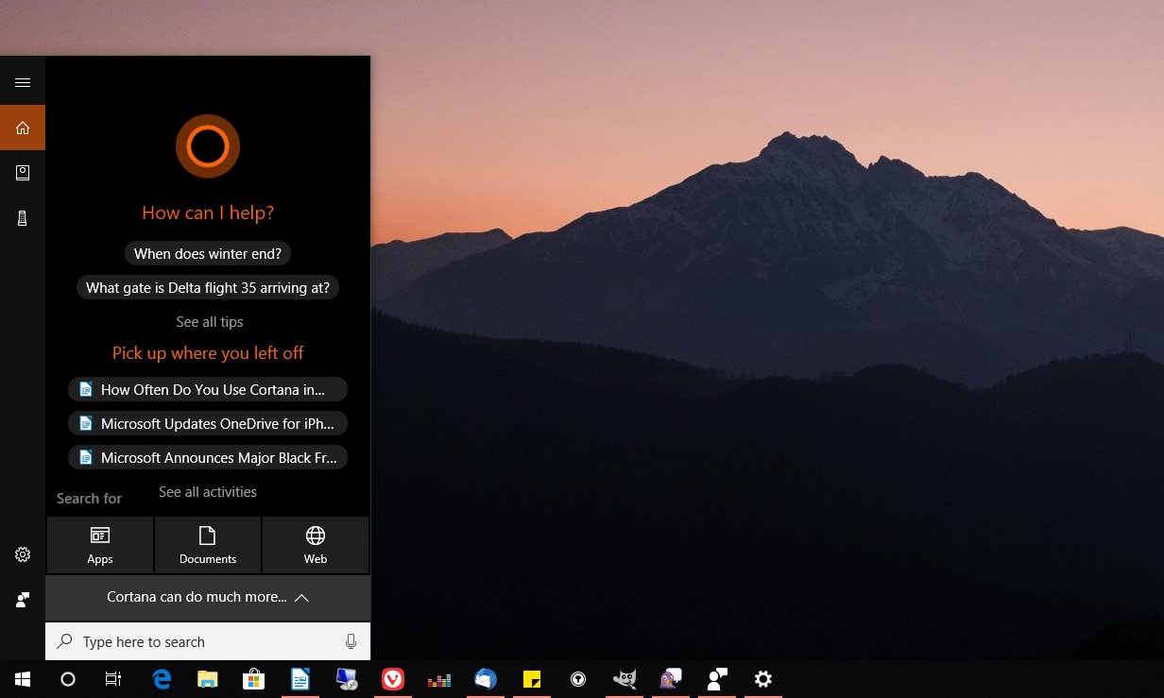Search within Documents using the Documents filter
The width and height of the screenshot is (1164, 698).
click(207, 545)
